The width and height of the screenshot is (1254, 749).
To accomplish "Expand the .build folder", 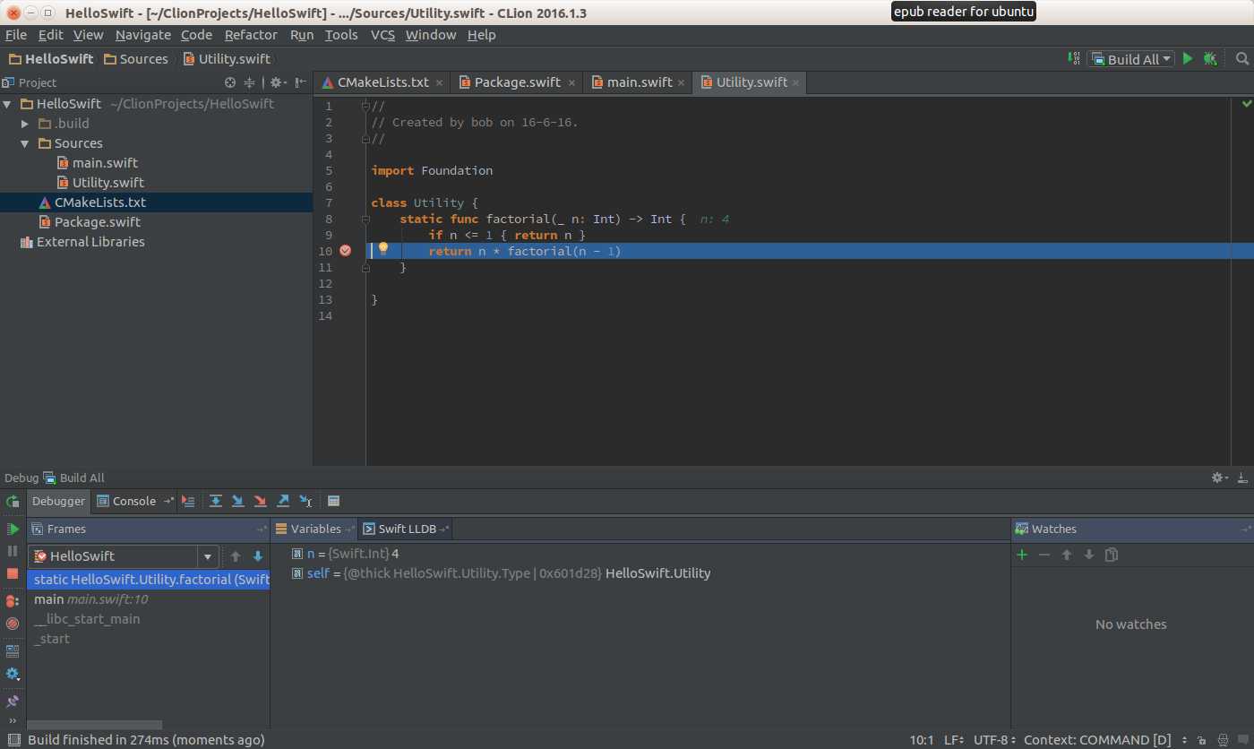I will tap(25, 124).
